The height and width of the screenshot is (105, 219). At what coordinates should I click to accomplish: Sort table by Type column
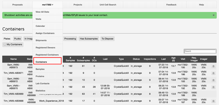click(x=121, y=59)
